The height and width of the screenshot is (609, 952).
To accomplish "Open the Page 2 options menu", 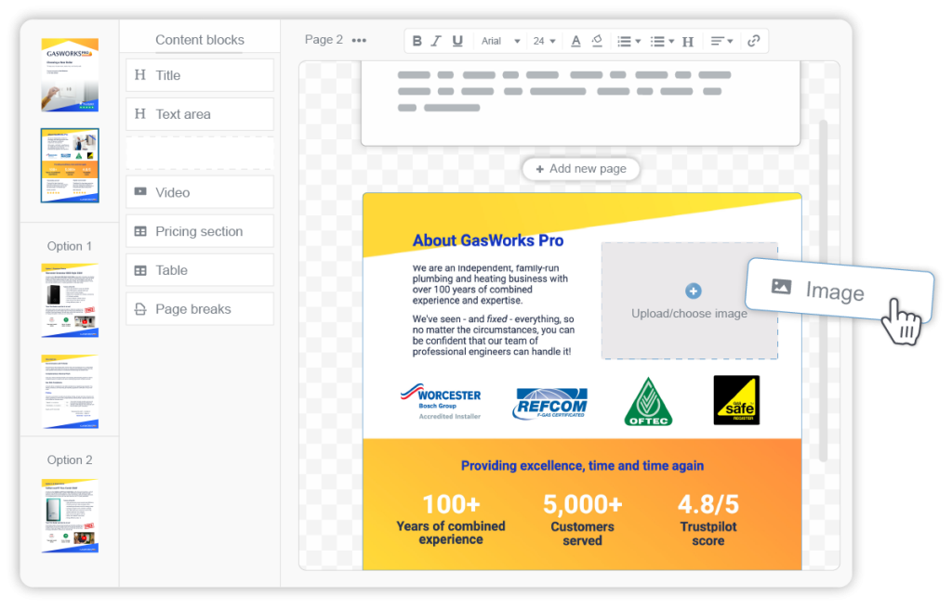I will [358, 40].
